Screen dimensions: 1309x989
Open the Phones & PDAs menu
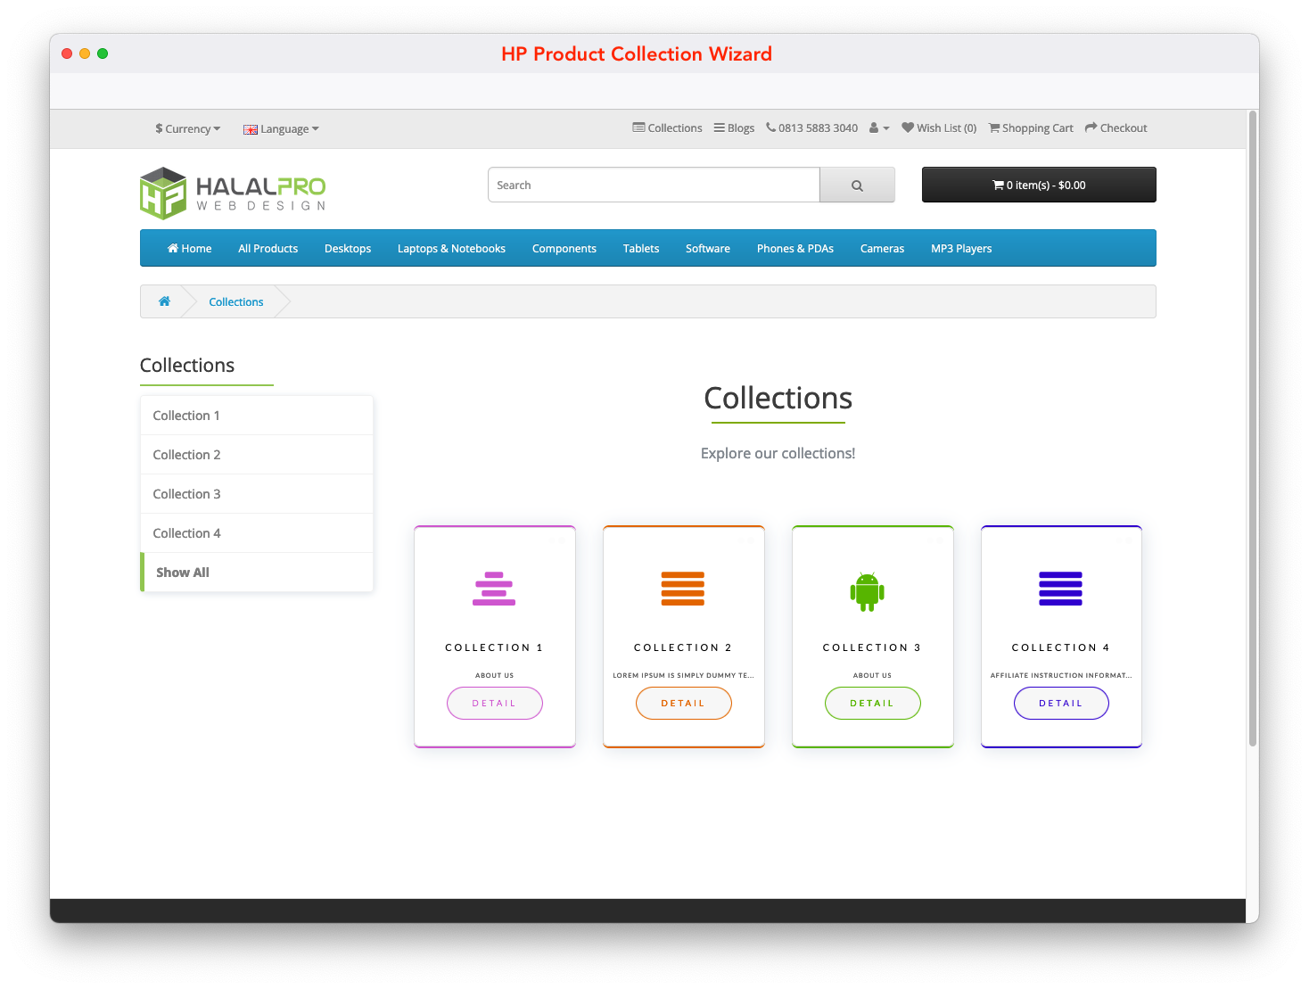coord(794,249)
